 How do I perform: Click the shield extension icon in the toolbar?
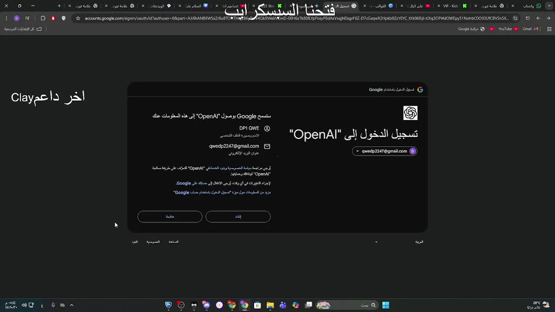point(64,18)
